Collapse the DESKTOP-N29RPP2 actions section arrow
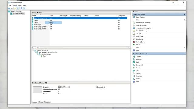Viewport: 194px width, 109px height. click(185, 15)
